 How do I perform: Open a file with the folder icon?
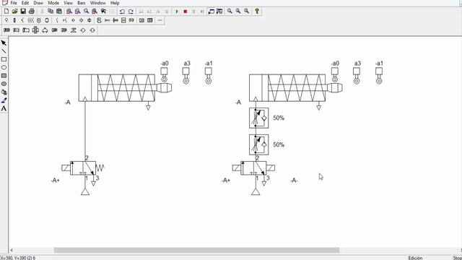coord(14,12)
